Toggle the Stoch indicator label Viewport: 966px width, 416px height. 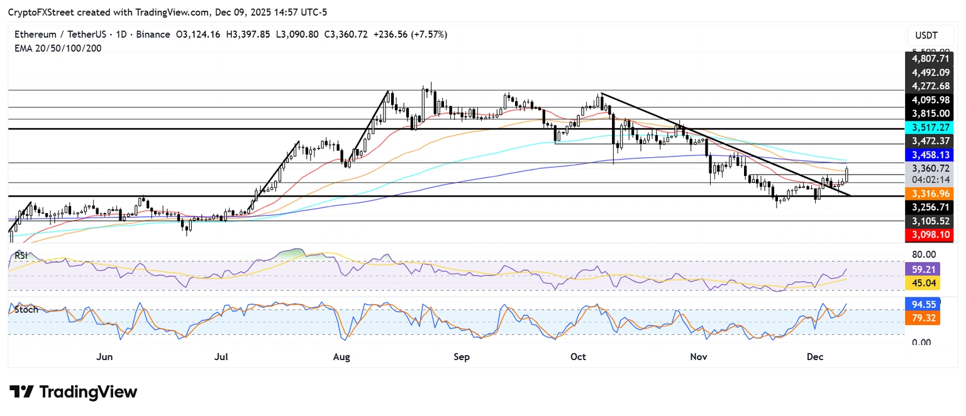pos(25,309)
